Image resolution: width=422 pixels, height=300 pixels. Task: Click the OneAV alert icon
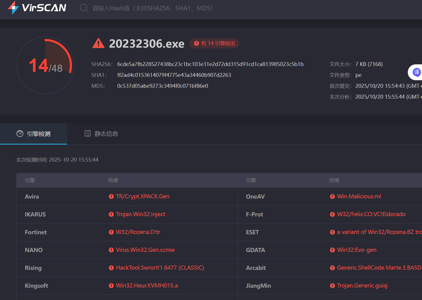coord(332,197)
